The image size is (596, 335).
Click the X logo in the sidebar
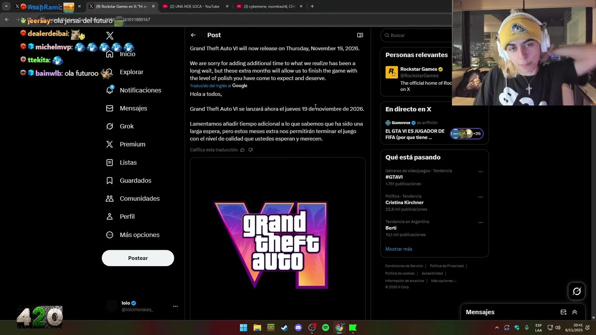(x=110, y=36)
